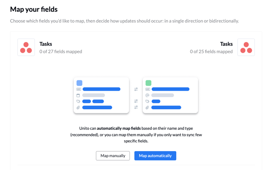This screenshot has height=170, width=269.
Task: Click the paperclip icon in right card
Action: tap(147, 107)
